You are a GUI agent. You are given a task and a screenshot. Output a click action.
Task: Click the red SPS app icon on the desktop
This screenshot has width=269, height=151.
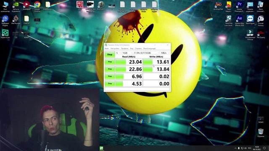[x=80, y=5]
